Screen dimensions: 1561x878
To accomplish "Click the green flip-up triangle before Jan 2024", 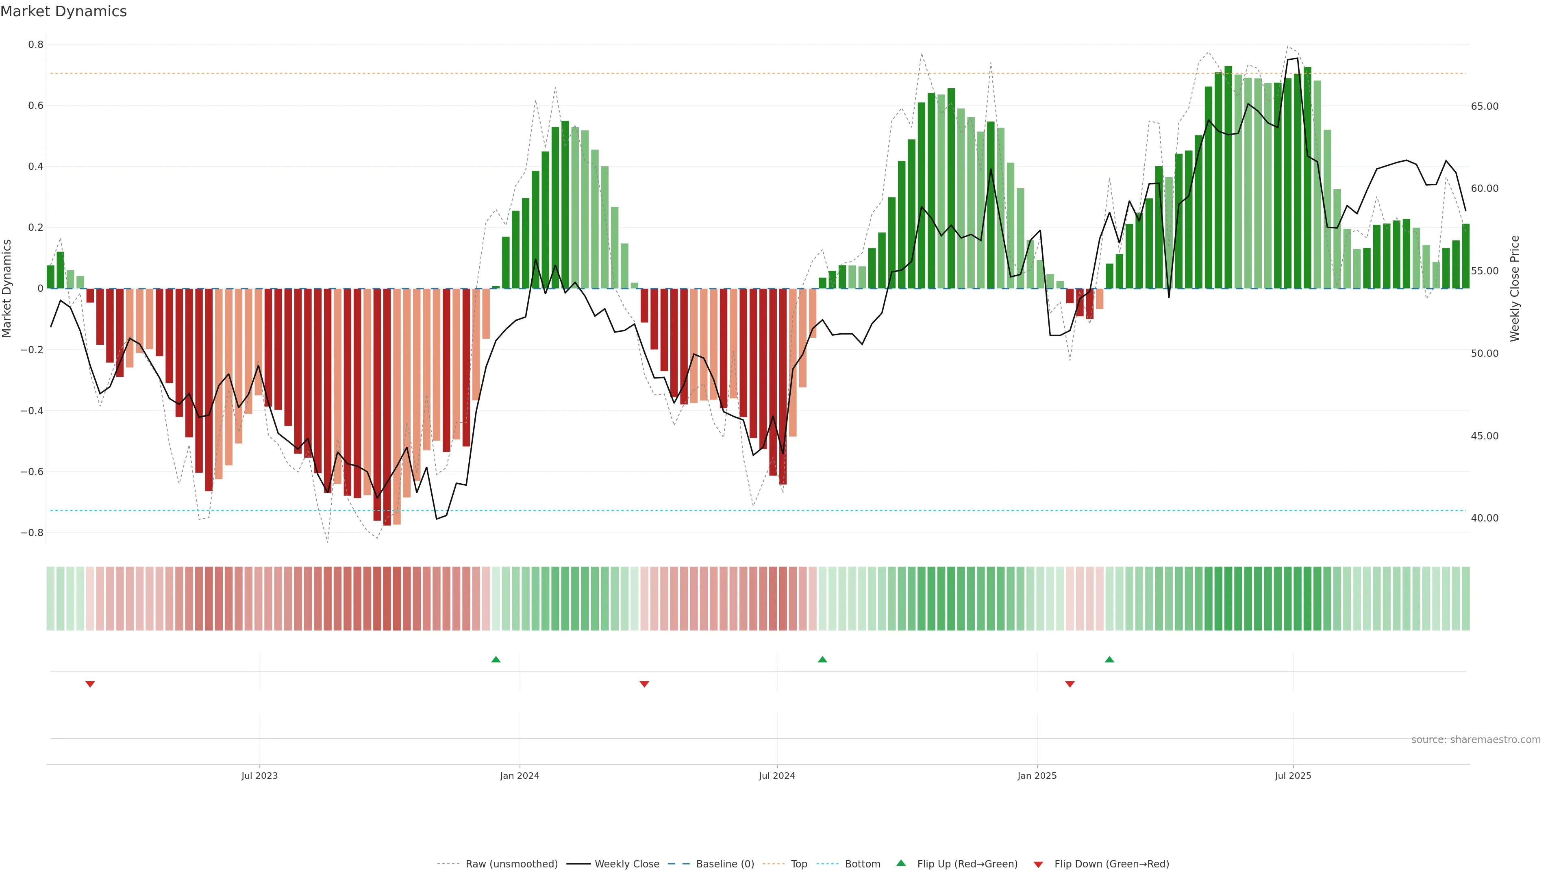I will pyautogui.click(x=496, y=659).
